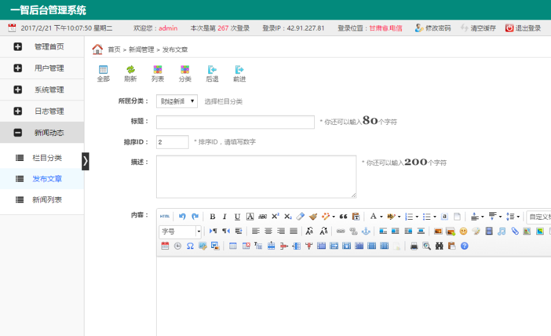Center-align the editor text

[269, 231]
